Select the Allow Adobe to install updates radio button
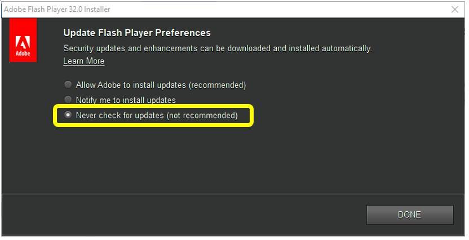 (x=68, y=84)
